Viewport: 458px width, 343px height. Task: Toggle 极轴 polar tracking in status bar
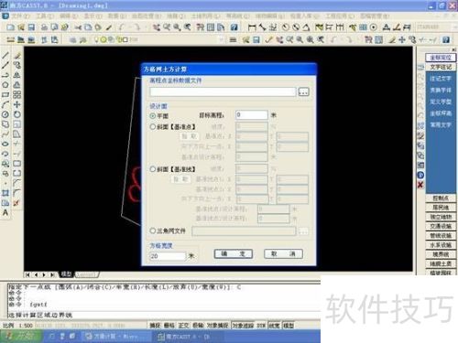click(198, 326)
